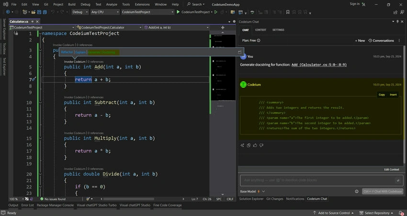Open the Build menu
This screenshot has width=407, height=216.
(x=72, y=4)
